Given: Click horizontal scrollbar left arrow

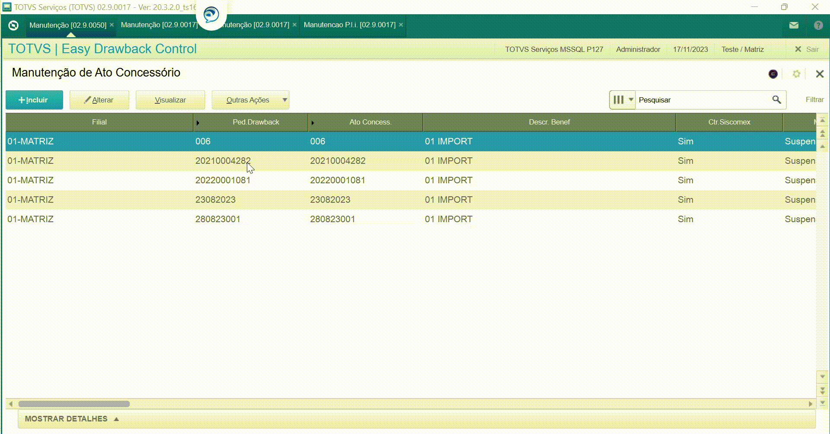Looking at the screenshot, I should [x=11, y=404].
